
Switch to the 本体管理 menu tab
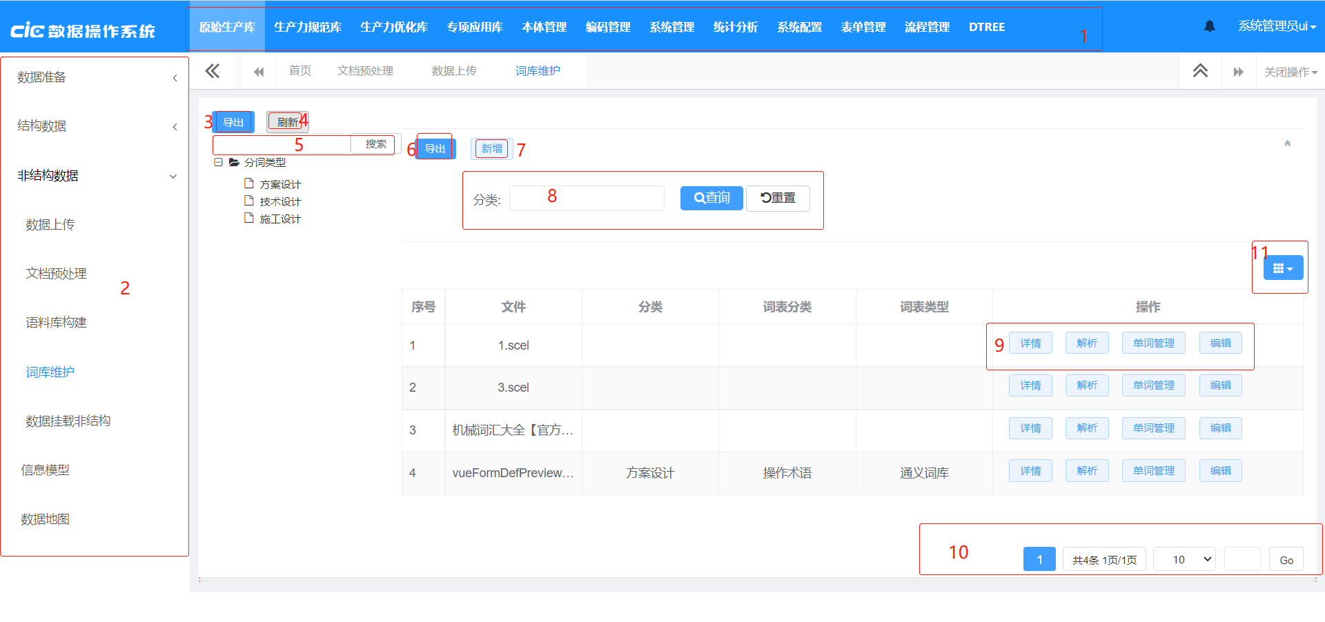tap(544, 27)
